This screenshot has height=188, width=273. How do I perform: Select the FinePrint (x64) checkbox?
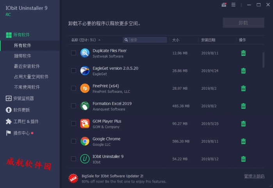coord(73,88)
